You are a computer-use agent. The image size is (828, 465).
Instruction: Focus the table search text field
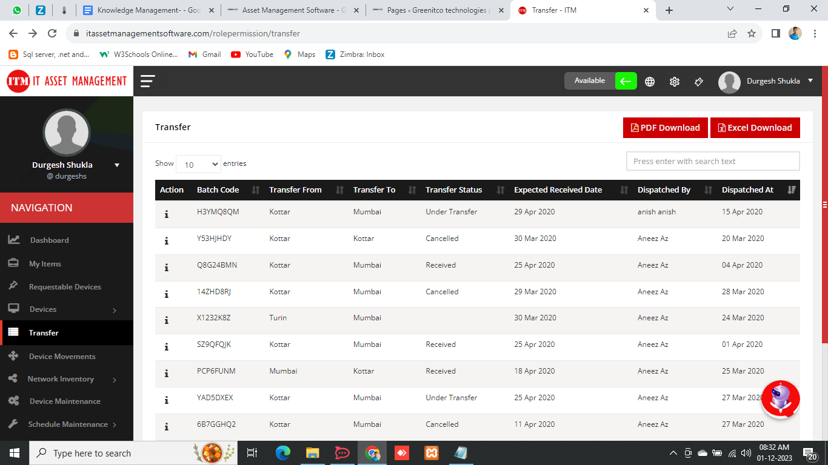(x=713, y=161)
